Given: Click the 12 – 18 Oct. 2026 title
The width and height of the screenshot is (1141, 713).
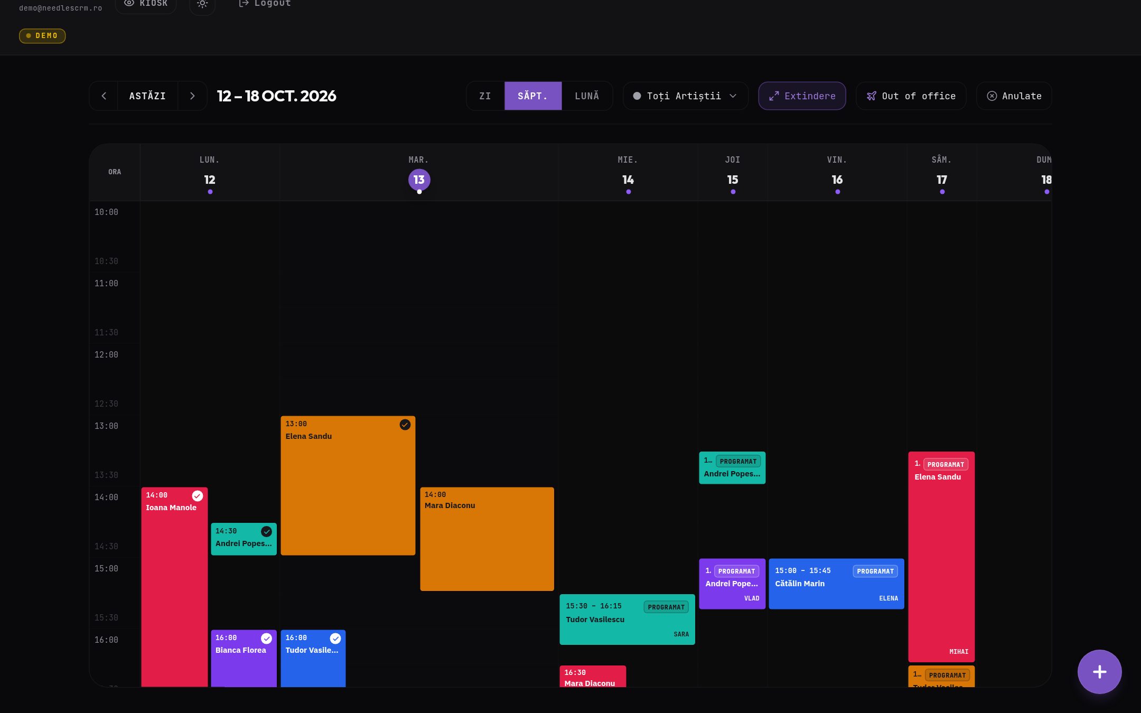Looking at the screenshot, I should pos(276,96).
